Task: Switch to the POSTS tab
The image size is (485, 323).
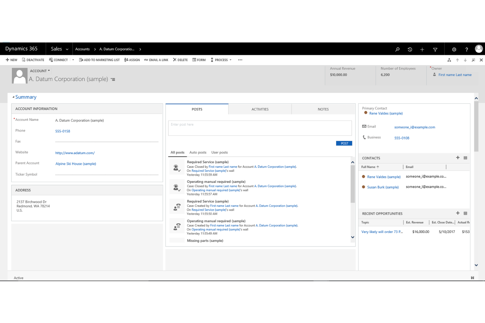Action: coord(197,109)
